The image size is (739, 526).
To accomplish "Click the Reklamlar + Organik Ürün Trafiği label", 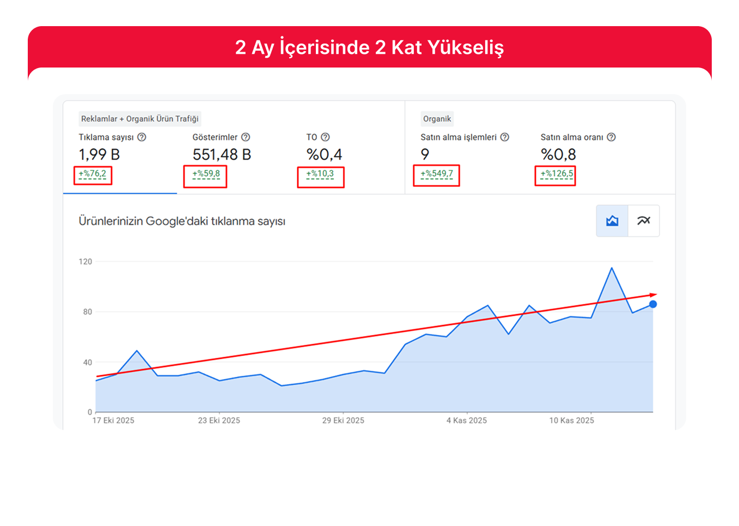I will click(x=139, y=119).
